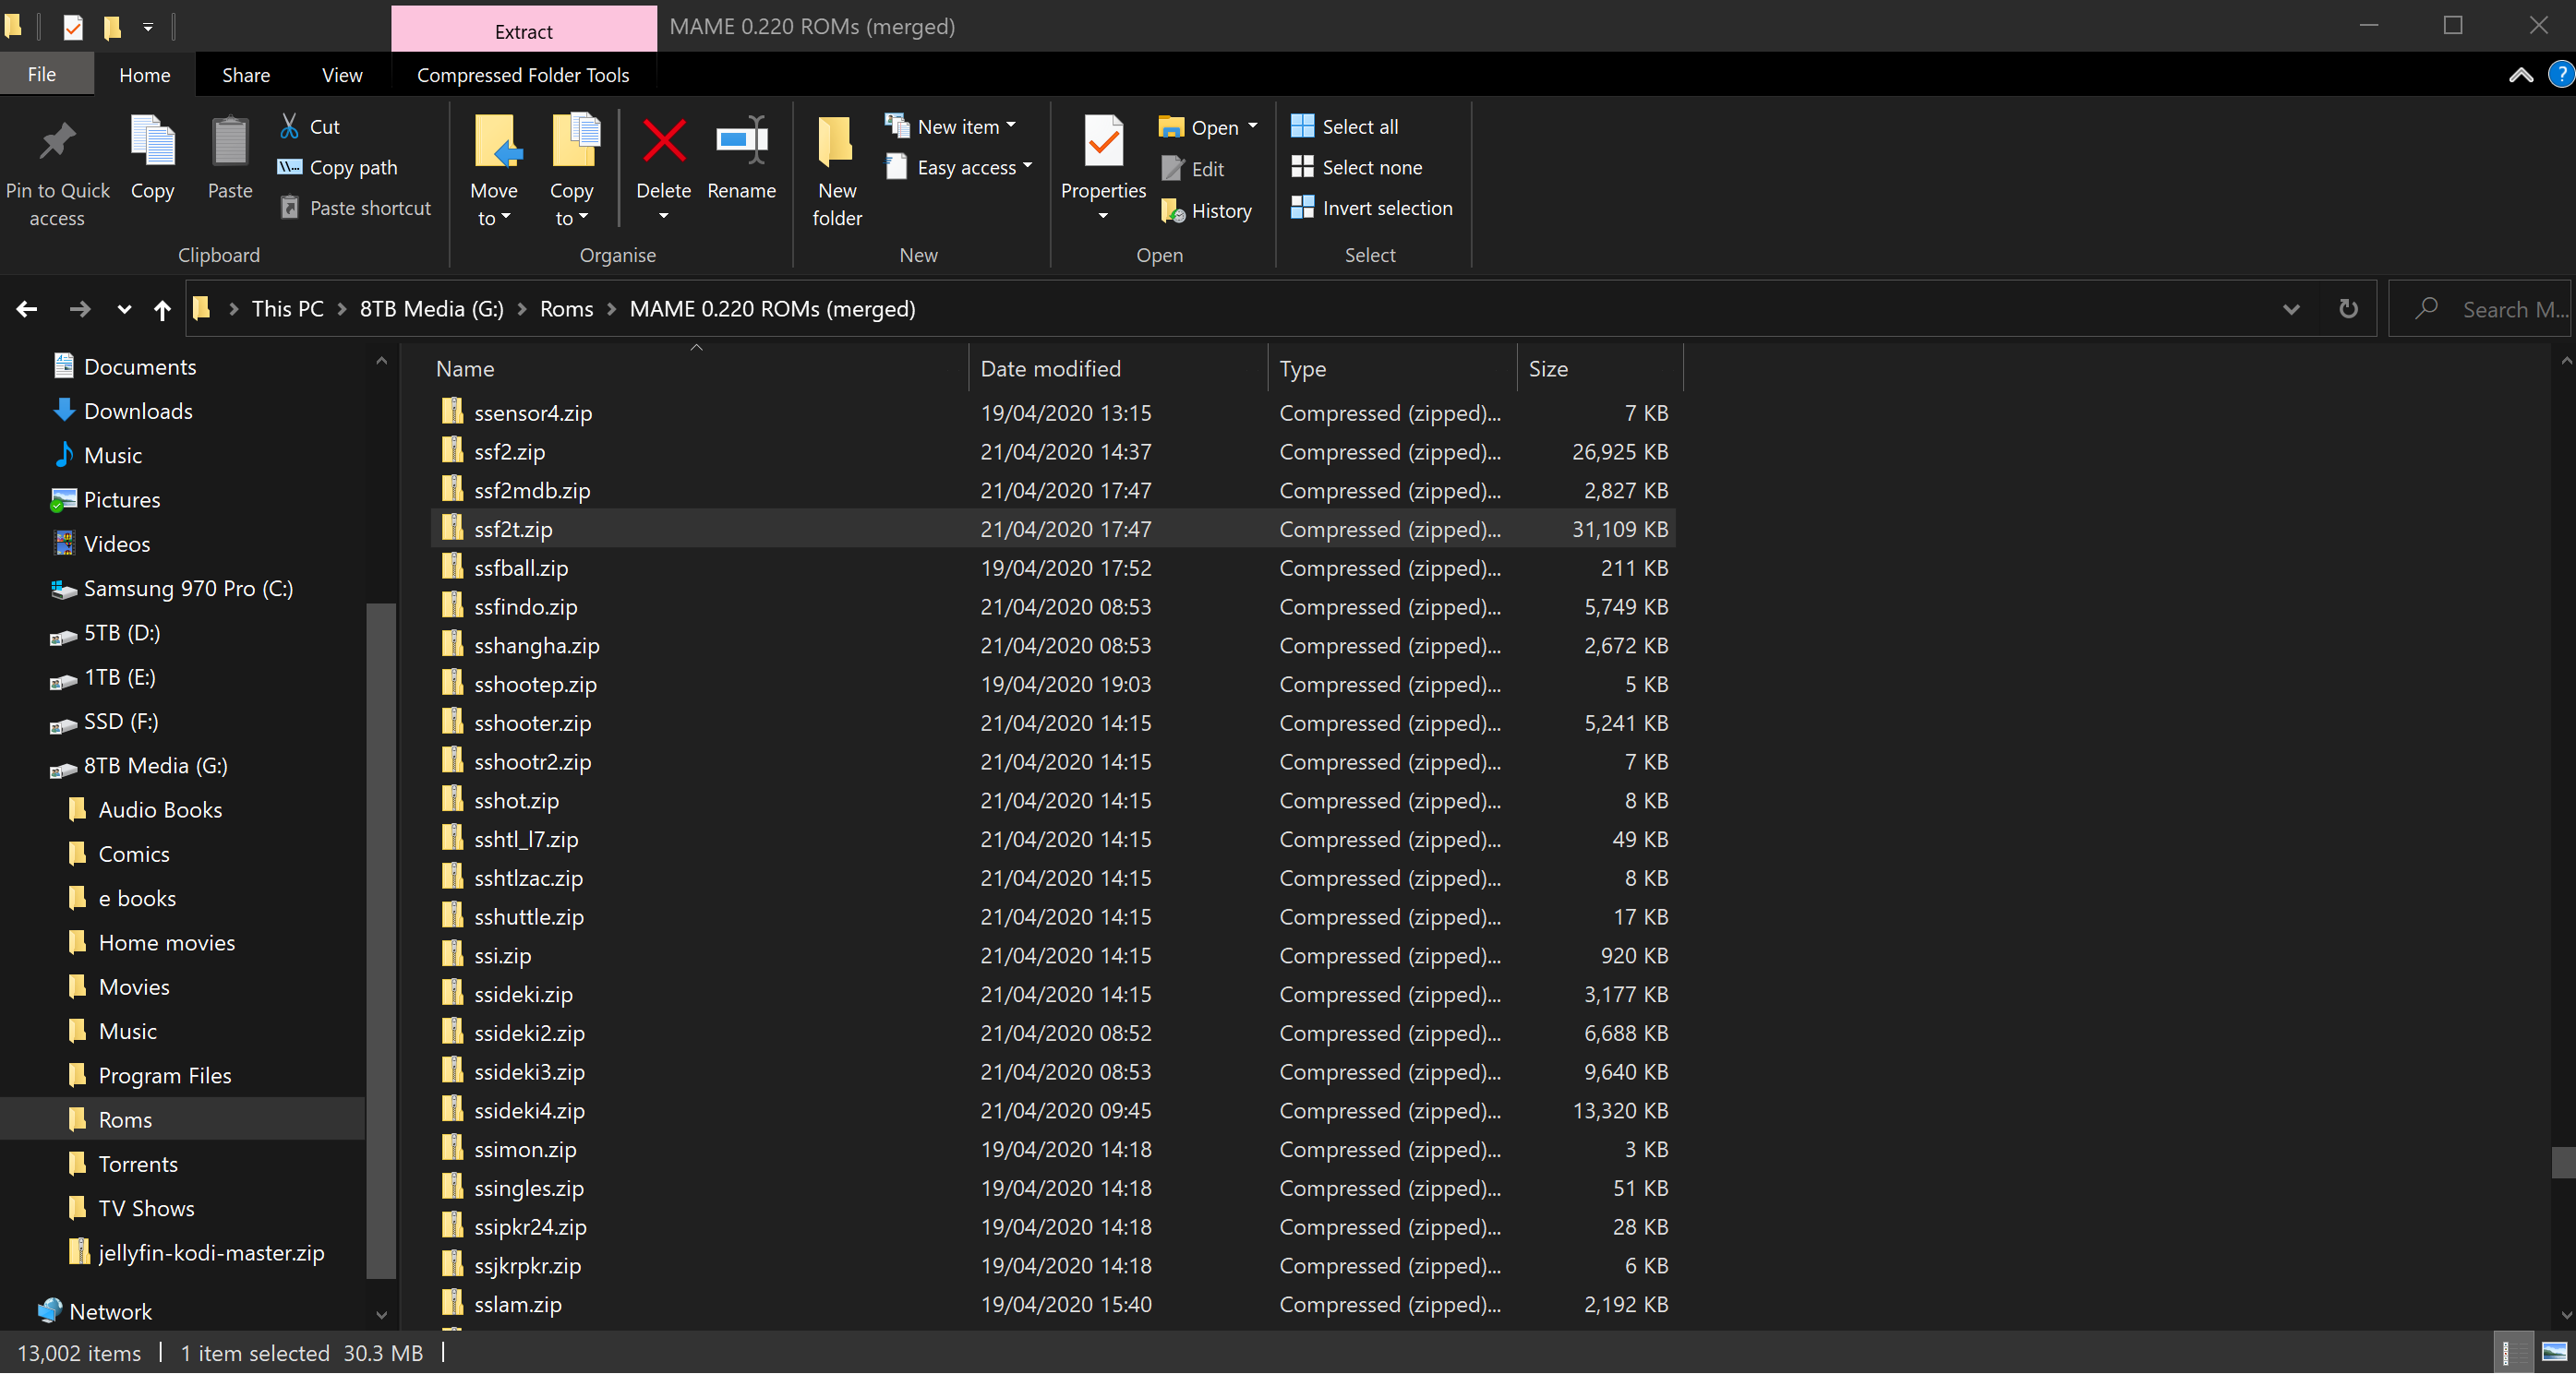This screenshot has height=1374, width=2576.
Task: Select ssideki4.zip file
Action: click(x=1053, y=1110)
